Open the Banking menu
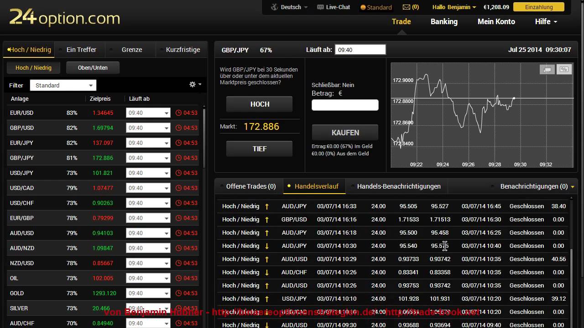The image size is (584, 328). pos(444,21)
